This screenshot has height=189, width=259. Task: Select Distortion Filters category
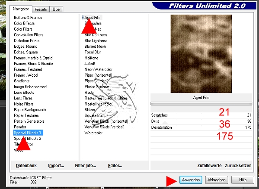click(x=27, y=40)
